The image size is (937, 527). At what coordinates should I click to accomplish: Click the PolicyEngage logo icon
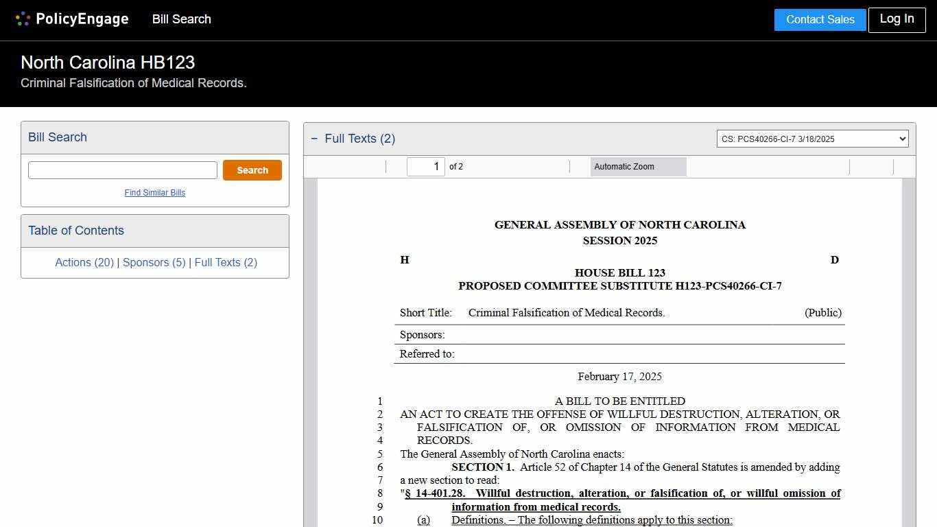[x=23, y=19]
